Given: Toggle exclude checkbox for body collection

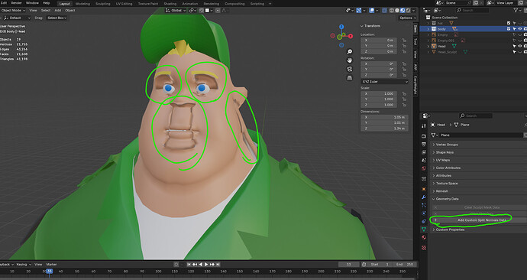Looking at the screenshot, I should click(509, 29).
